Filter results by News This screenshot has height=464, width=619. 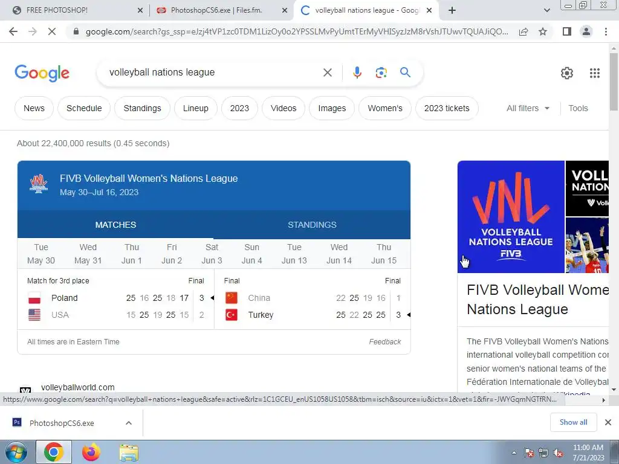tap(34, 108)
